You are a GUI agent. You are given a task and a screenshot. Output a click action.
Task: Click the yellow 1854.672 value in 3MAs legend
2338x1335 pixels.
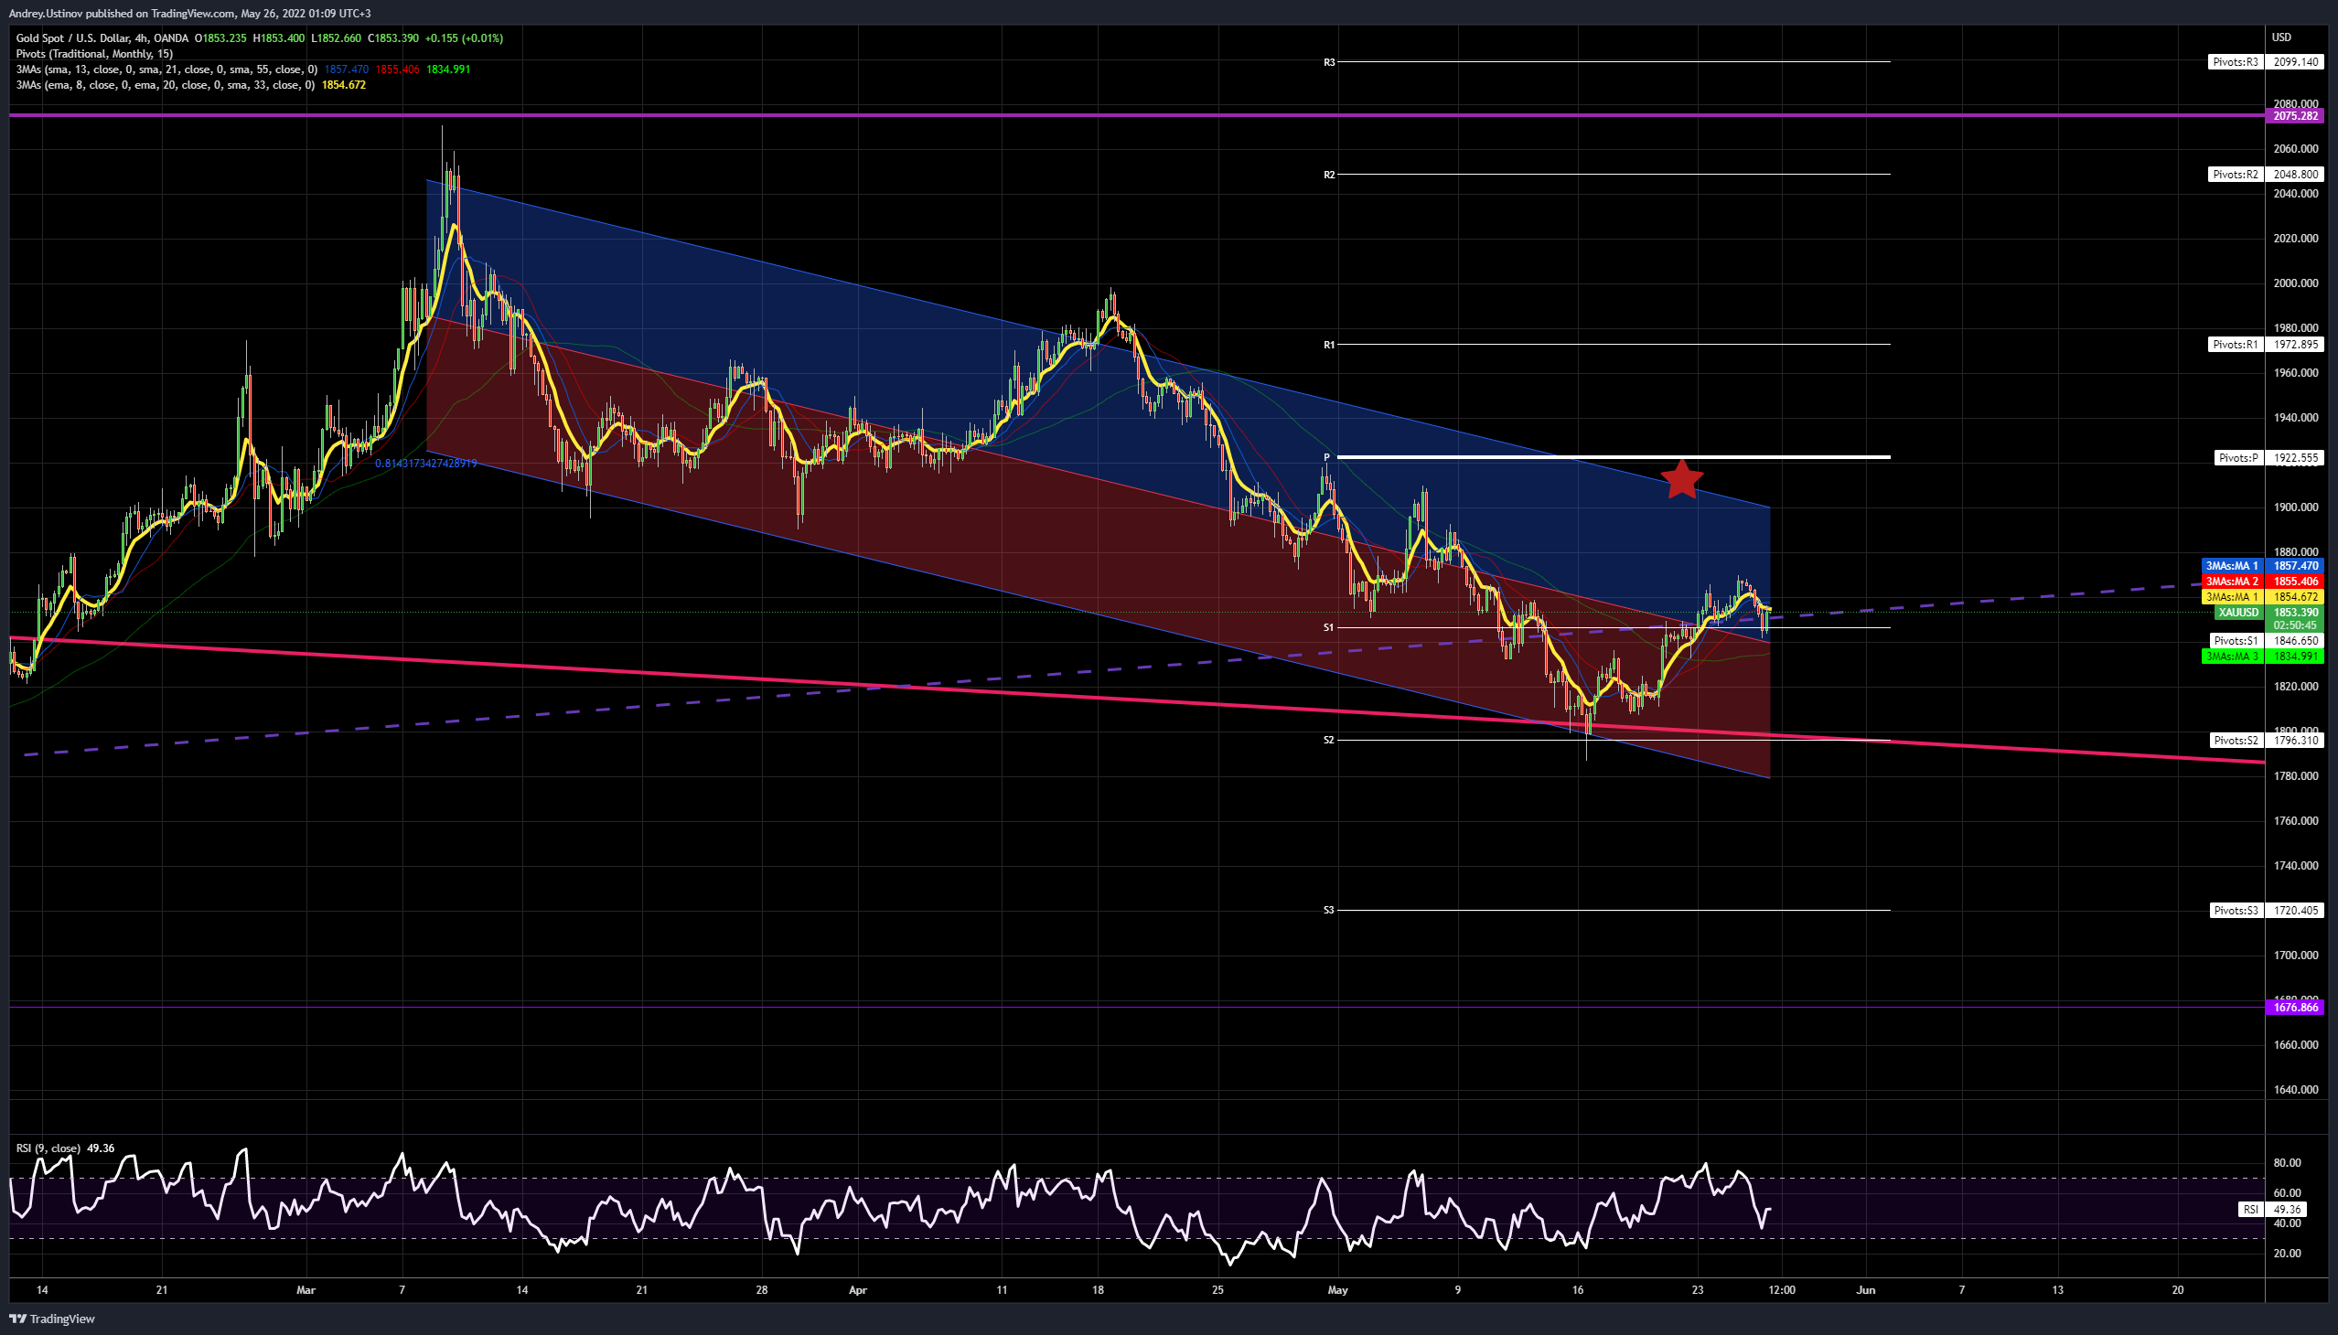(343, 84)
